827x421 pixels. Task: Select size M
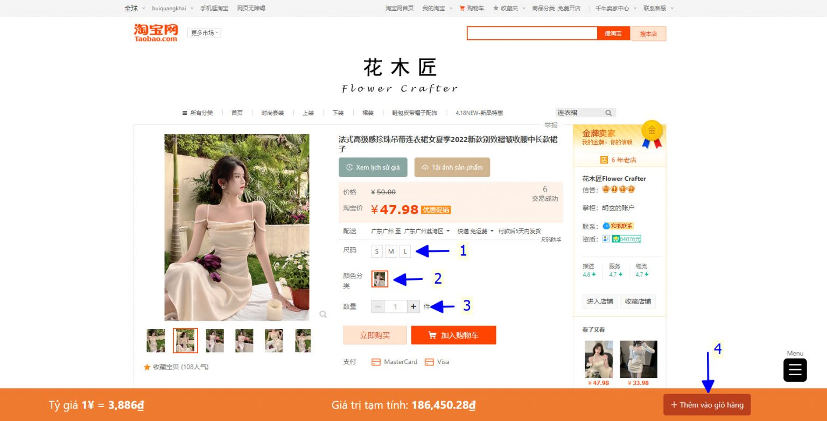click(x=391, y=251)
